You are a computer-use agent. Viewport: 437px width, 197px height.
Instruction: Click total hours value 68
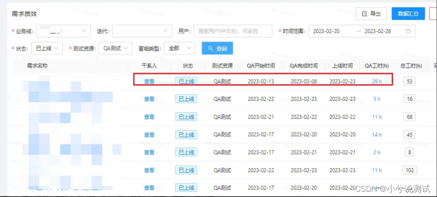(409, 117)
